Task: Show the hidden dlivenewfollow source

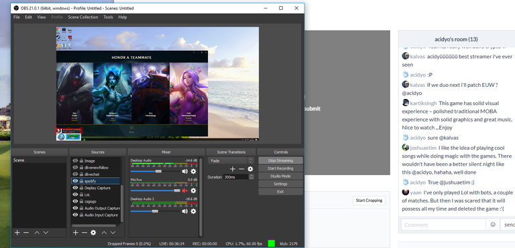Action: [75, 167]
